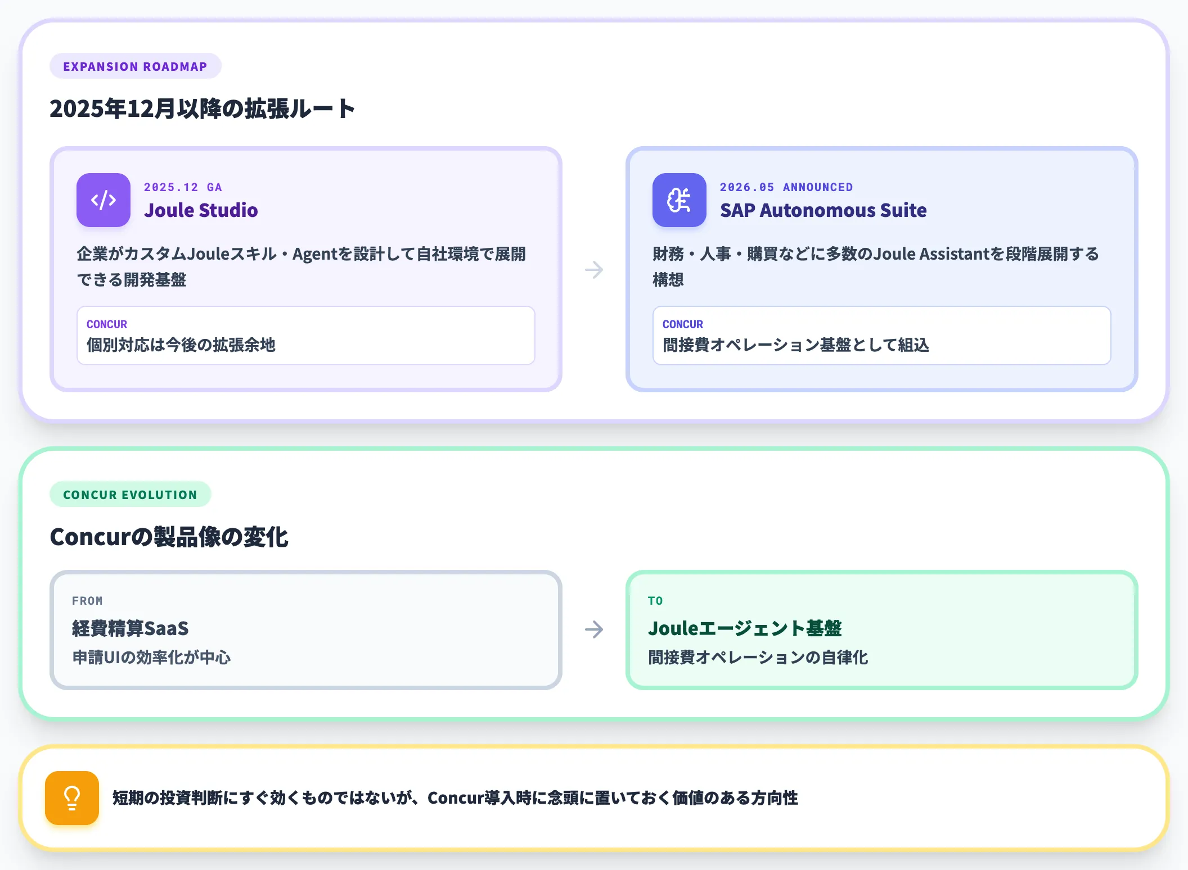
Task: Click the Joule Studio description starting '企業がカスタムJouleスキル'
Action: tap(301, 266)
